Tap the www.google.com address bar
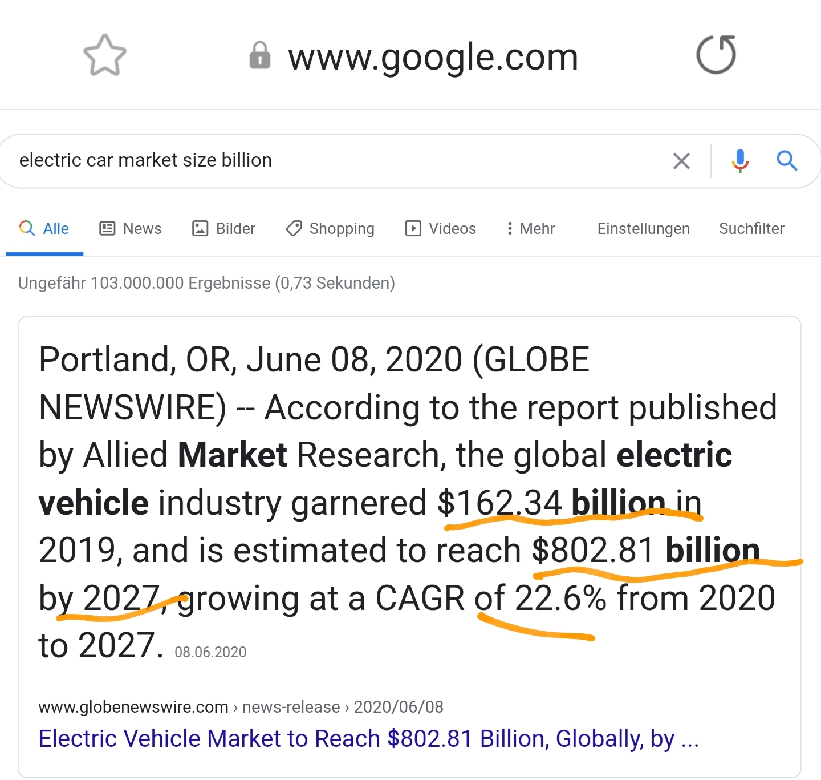Viewport: 821px width, 780px height. 433,57
